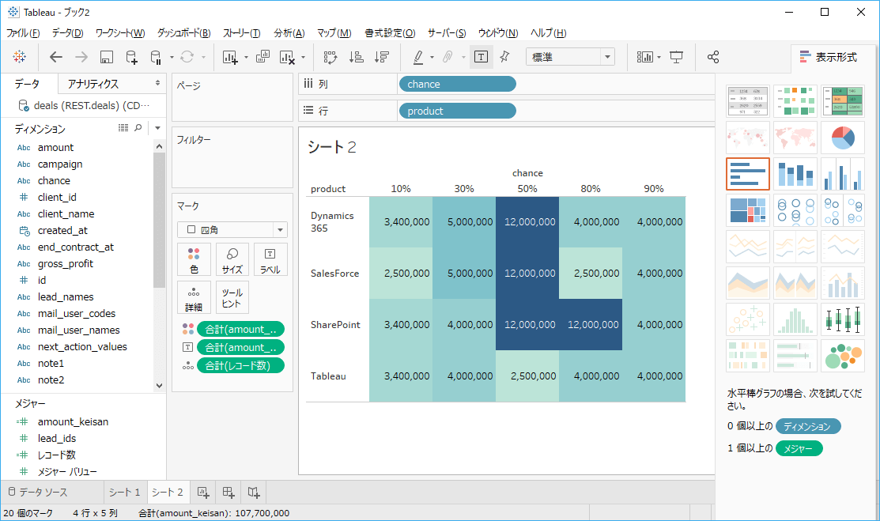The height and width of the screenshot is (521, 880).
Task: Click the pause auto updates icon
Action: 156,57
